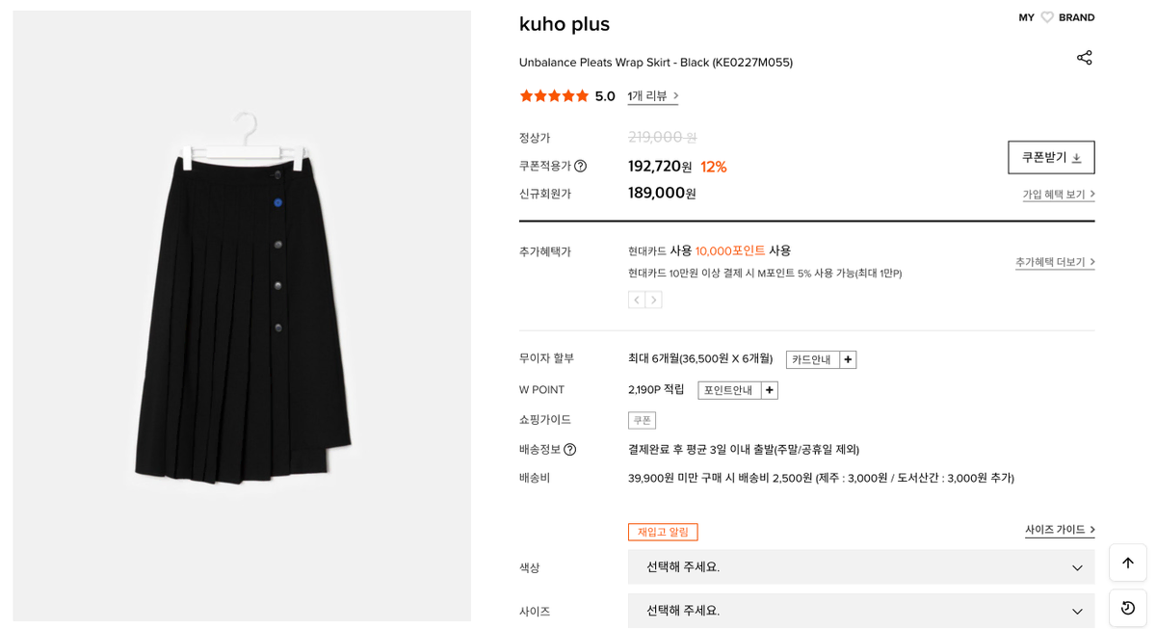The height and width of the screenshot is (629, 1156).
Task: Open the 1개 리뷰 reviews link
Action: pos(652,96)
